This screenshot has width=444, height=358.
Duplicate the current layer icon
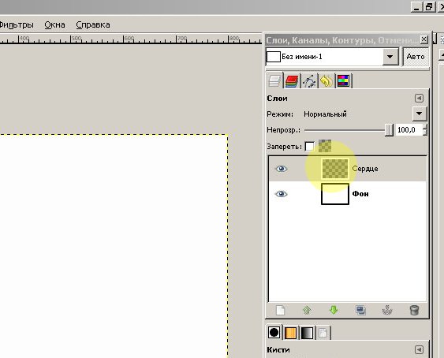[x=360, y=310]
